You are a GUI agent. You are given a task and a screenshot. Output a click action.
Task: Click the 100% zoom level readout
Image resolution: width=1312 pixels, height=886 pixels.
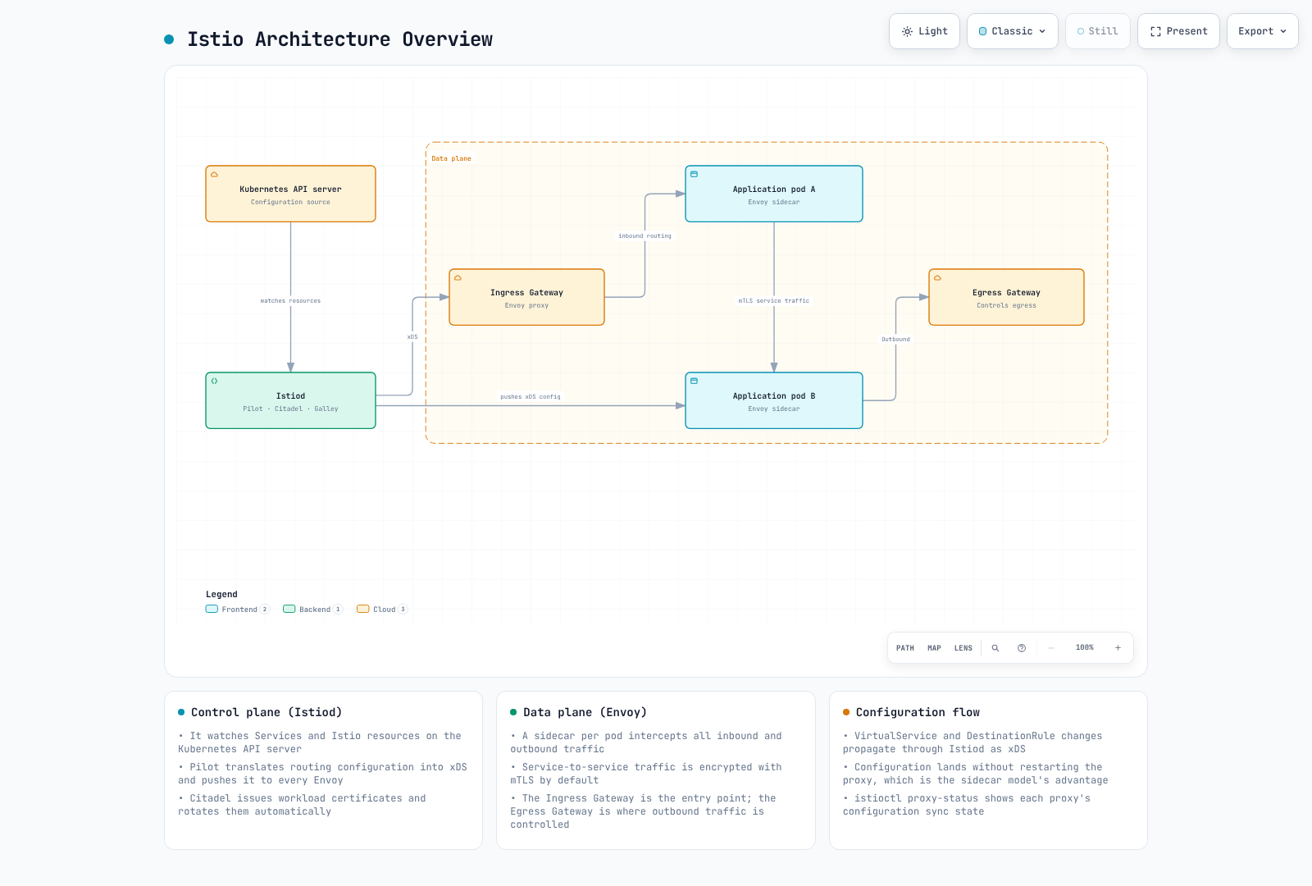tap(1085, 647)
